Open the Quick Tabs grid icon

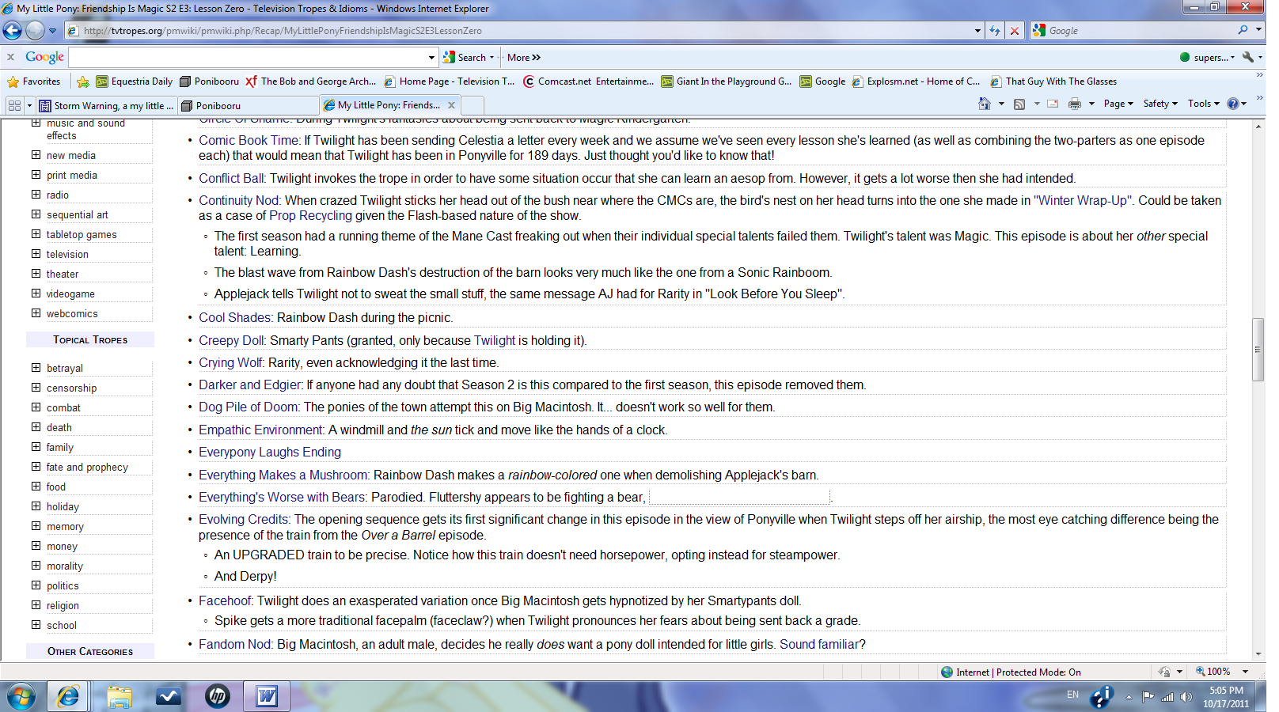pos(14,105)
